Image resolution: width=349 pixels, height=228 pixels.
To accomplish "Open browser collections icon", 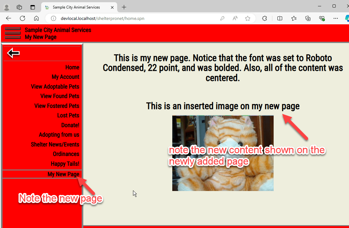I will [x=308, y=18].
